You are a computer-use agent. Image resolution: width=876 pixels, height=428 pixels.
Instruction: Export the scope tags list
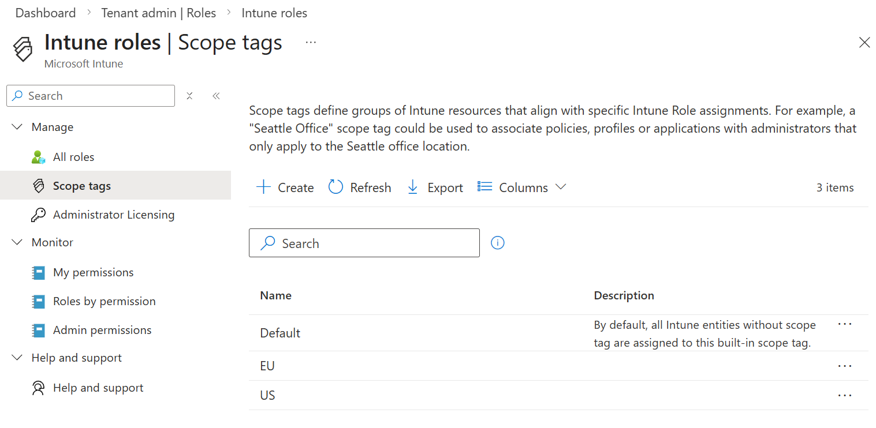point(434,187)
